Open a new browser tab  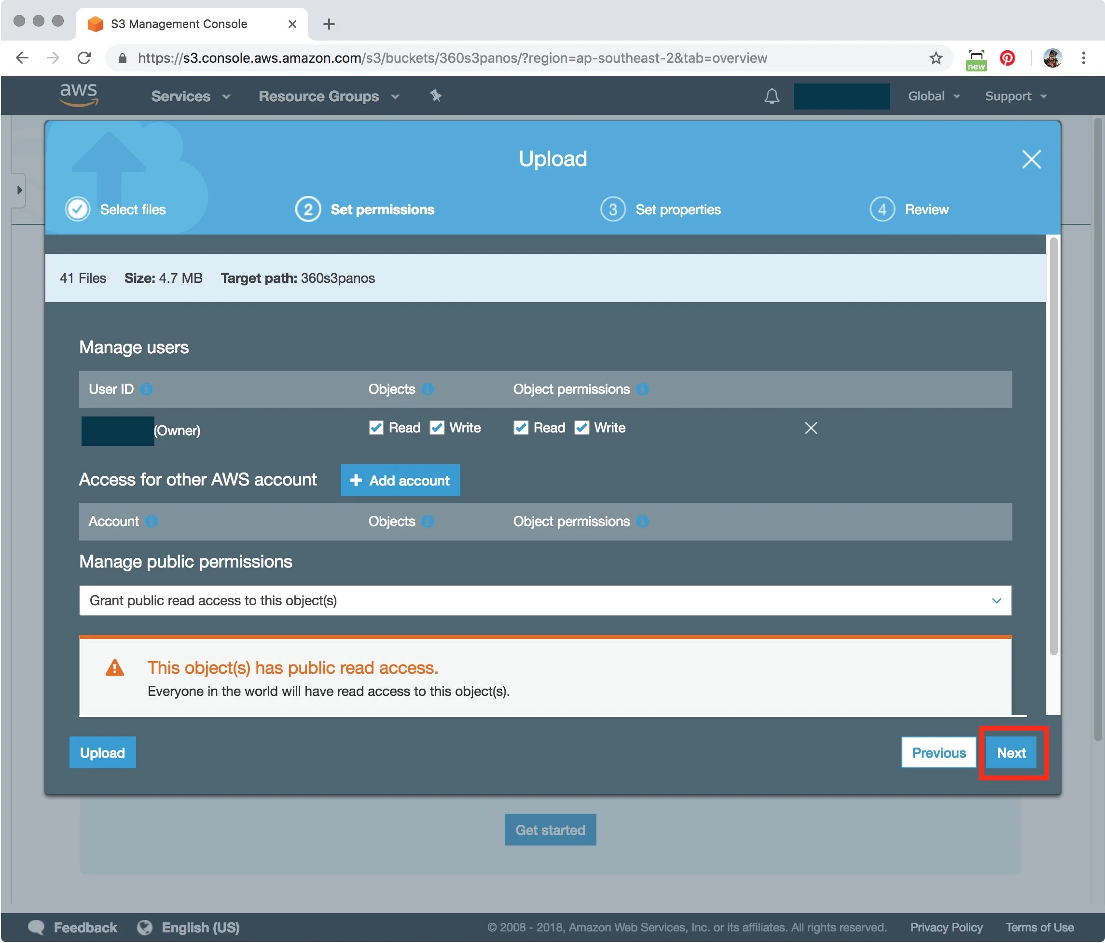[x=329, y=24]
